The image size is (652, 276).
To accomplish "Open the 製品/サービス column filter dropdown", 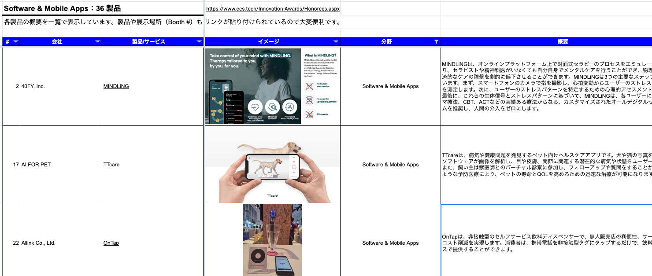I will click(x=199, y=42).
